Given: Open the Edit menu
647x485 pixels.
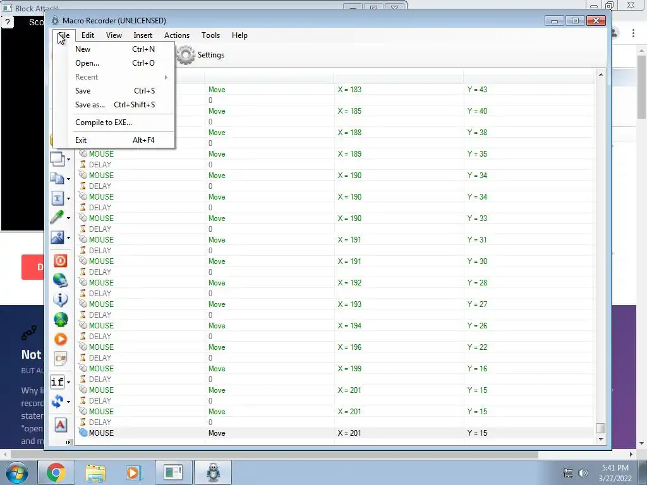Looking at the screenshot, I should click(x=87, y=35).
